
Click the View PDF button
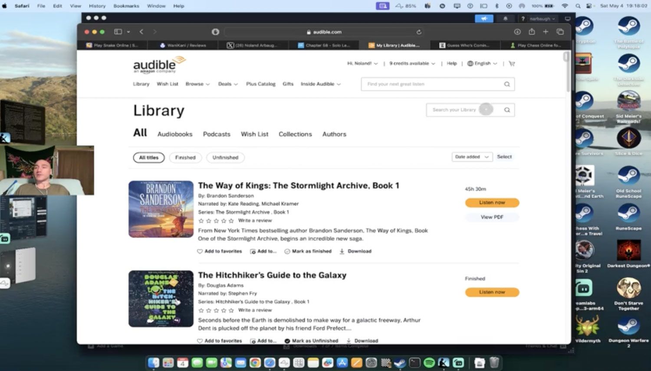click(x=492, y=217)
